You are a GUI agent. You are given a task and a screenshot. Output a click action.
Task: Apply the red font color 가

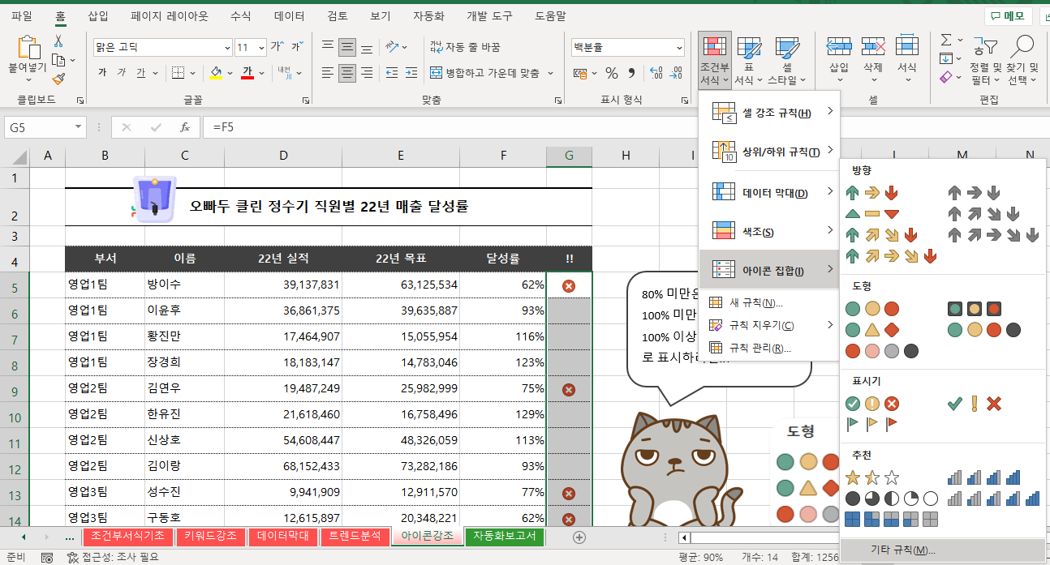(247, 73)
